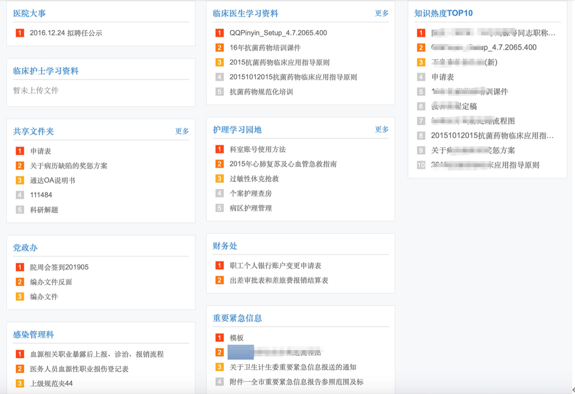Open '关于卫生计生委重要紧急信息报送的通知'

(293, 367)
